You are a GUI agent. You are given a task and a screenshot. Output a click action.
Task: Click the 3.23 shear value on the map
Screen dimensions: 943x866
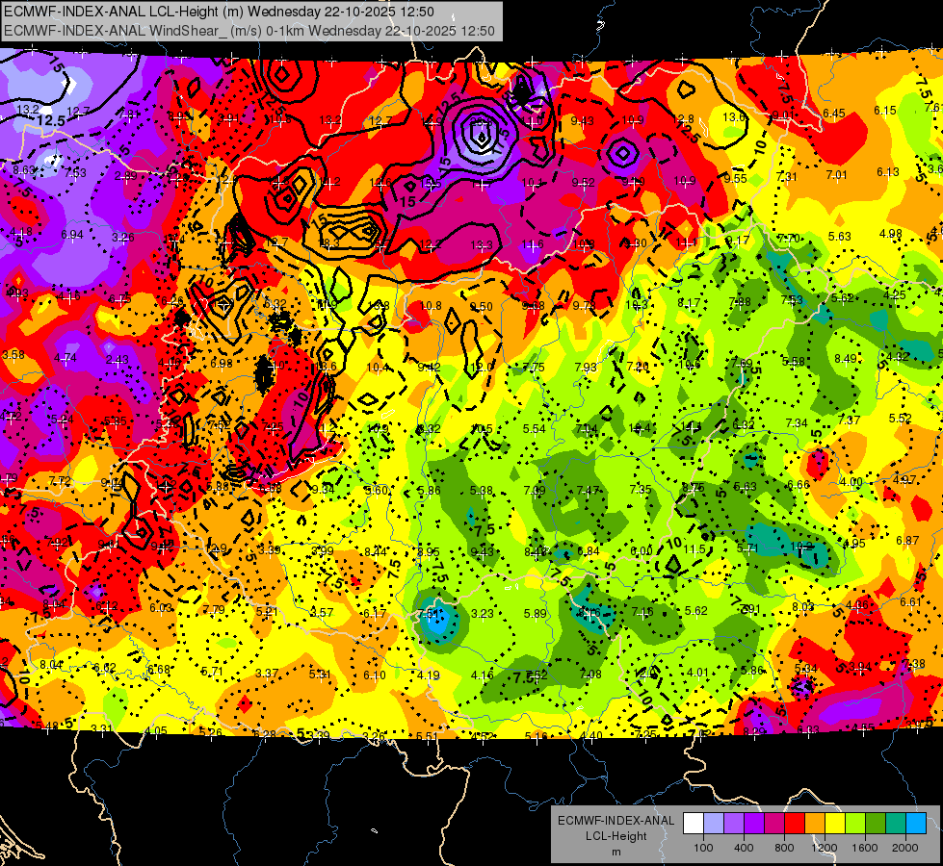(482, 614)
